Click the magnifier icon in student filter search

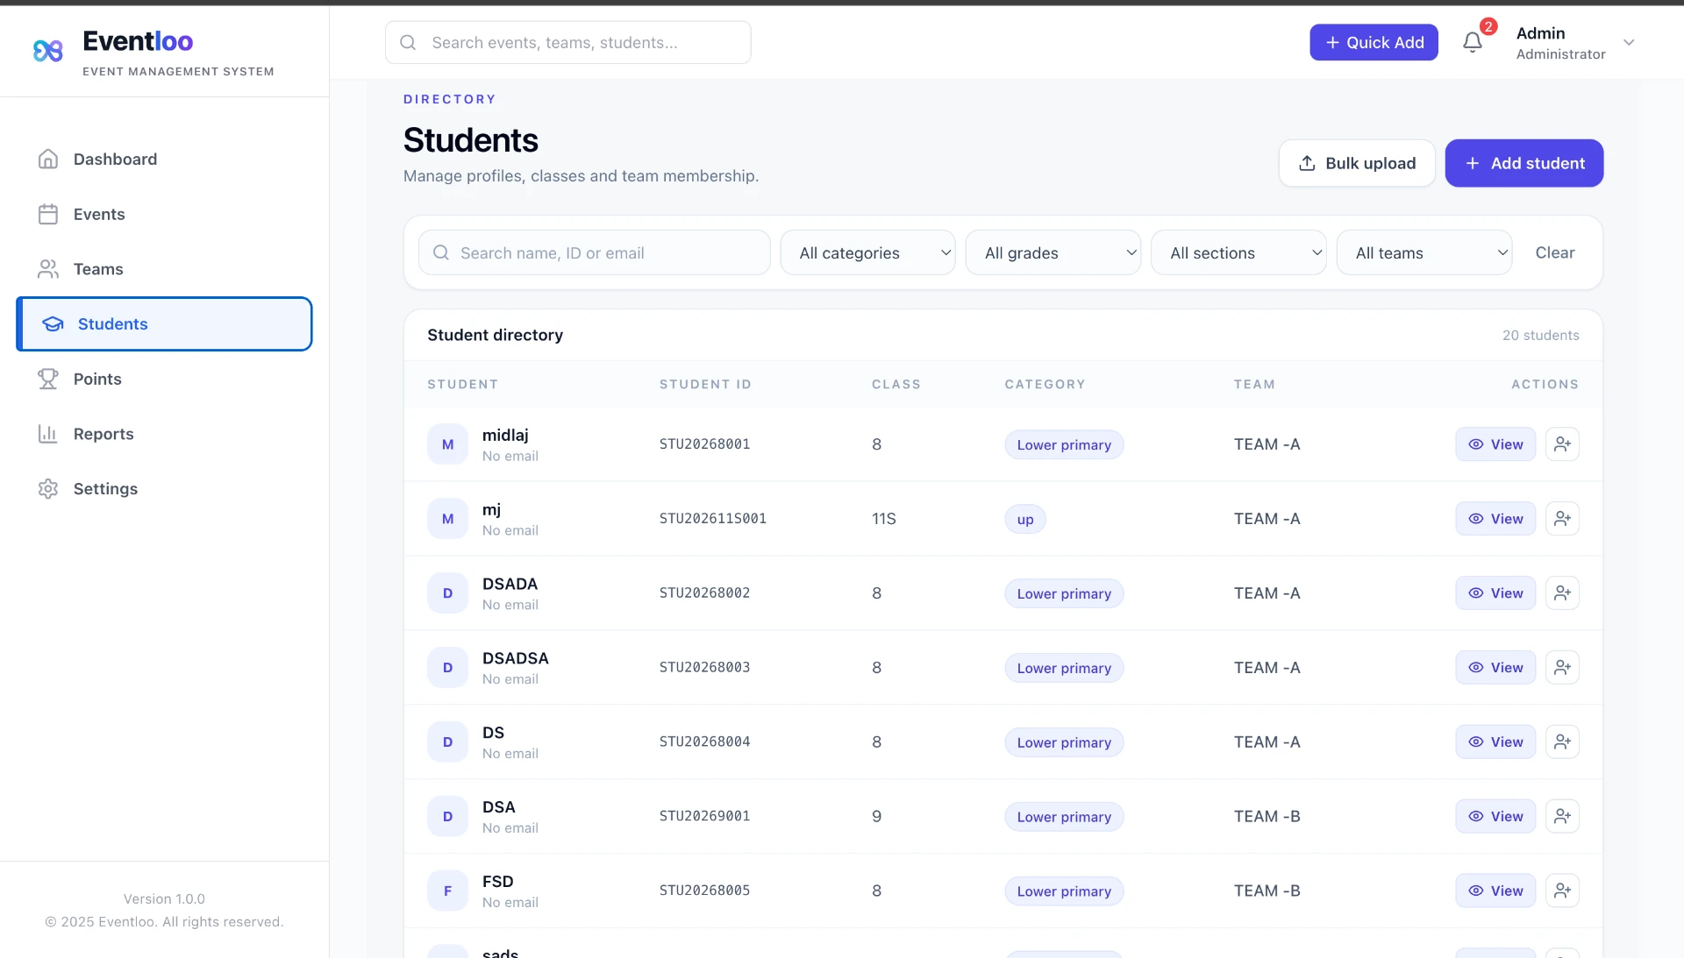(441, 252)
